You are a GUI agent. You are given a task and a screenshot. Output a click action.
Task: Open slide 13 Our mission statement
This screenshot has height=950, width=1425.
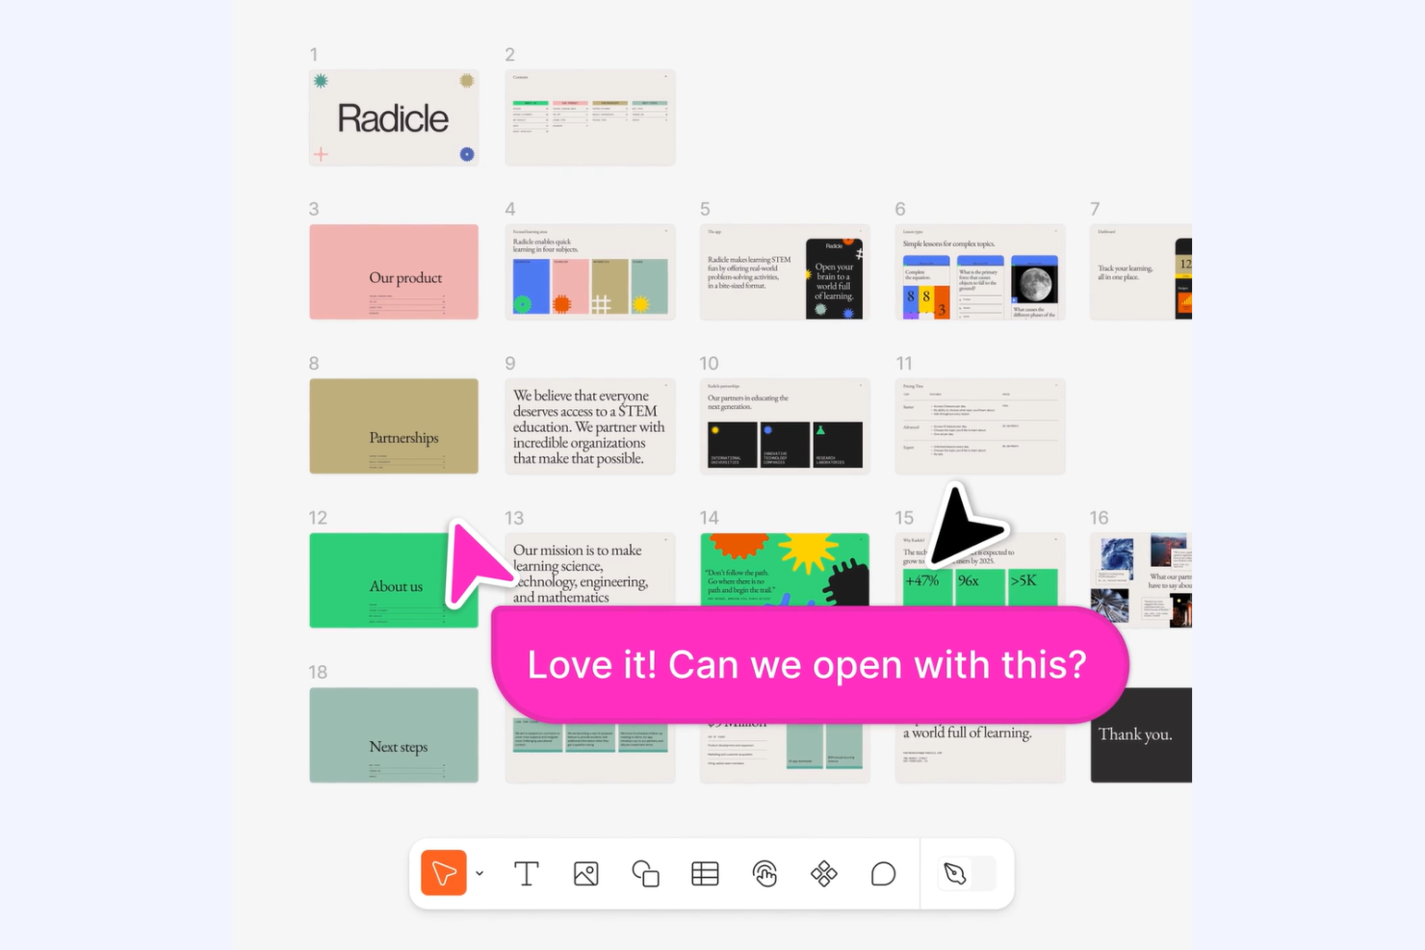pos(590,570)
